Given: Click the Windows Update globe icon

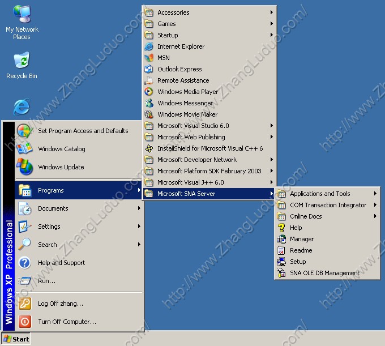Looking at the screenshot, I should click(24, 167).
